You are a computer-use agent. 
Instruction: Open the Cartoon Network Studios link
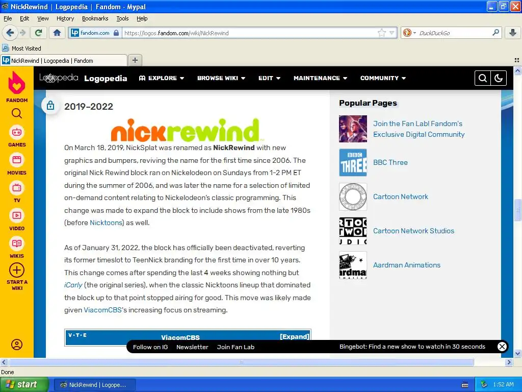coord(413,231)
